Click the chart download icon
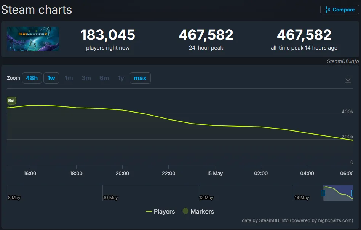Viewport: 361px width, 230px height. point(348,79)
